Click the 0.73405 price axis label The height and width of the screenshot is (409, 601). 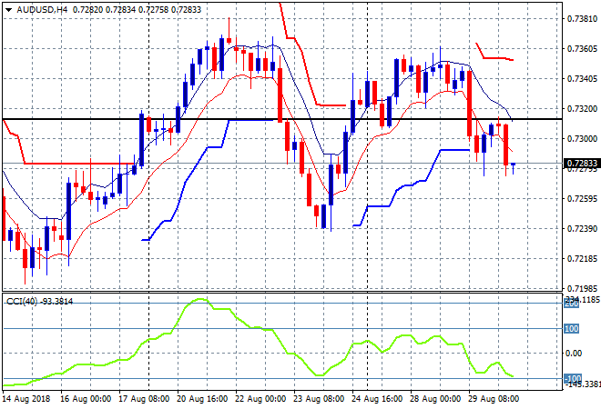pos(582,79)
